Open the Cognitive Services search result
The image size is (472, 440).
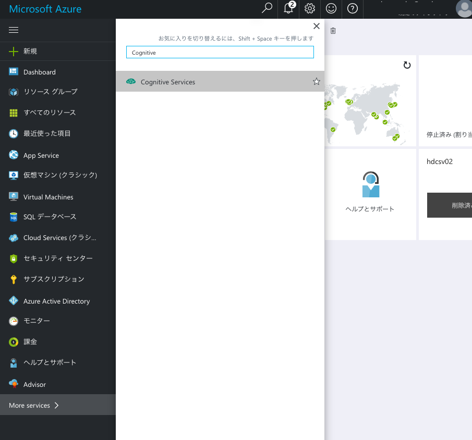pos(220,81)
